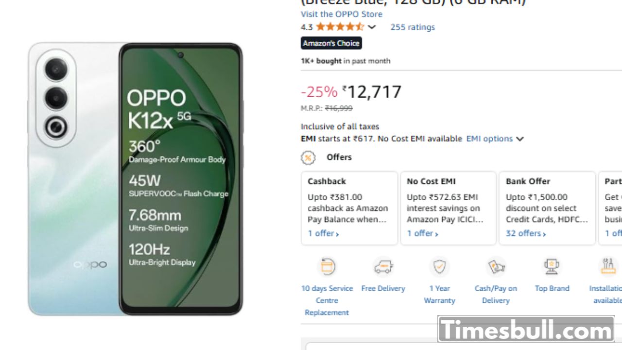Click the 1 Year Warranty shield icon

tap(439, 266)
